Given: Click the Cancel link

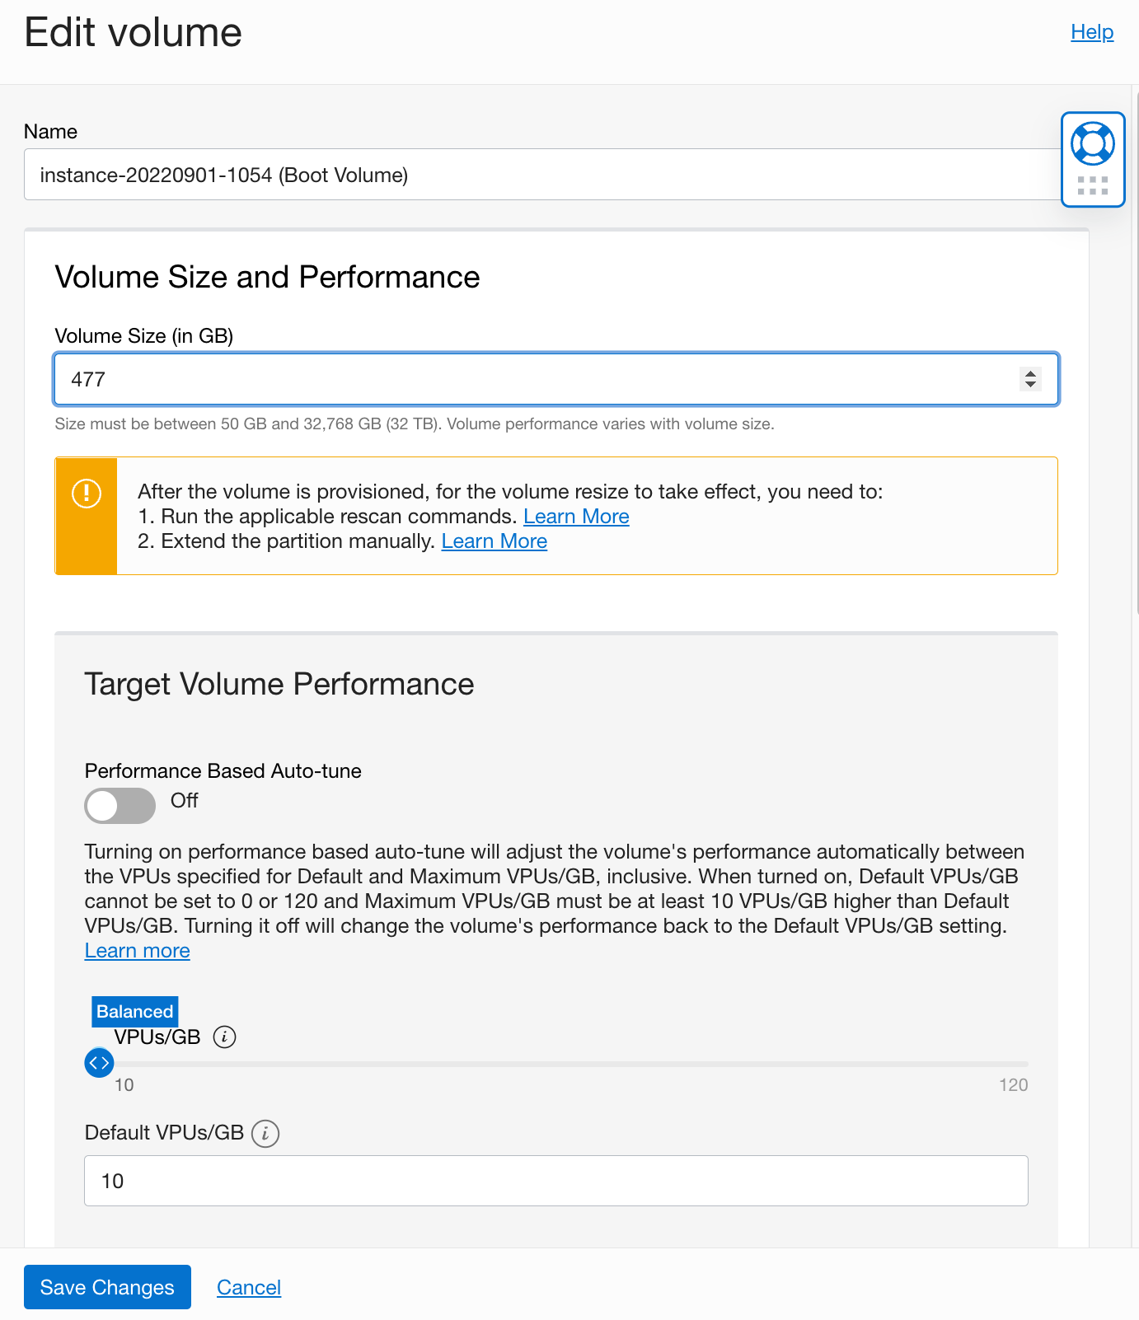Looking at the screenshot, I should pos(249,1287).
